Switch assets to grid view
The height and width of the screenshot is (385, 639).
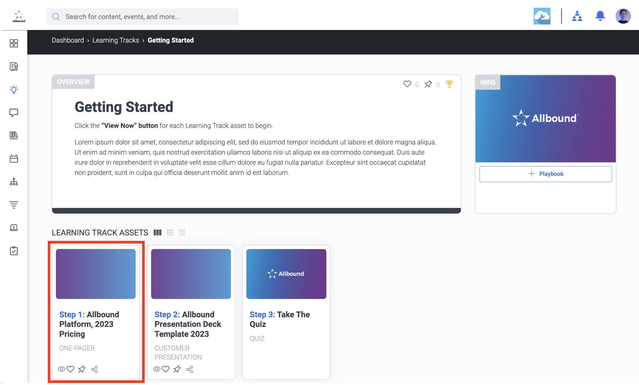tap(170, 232)
